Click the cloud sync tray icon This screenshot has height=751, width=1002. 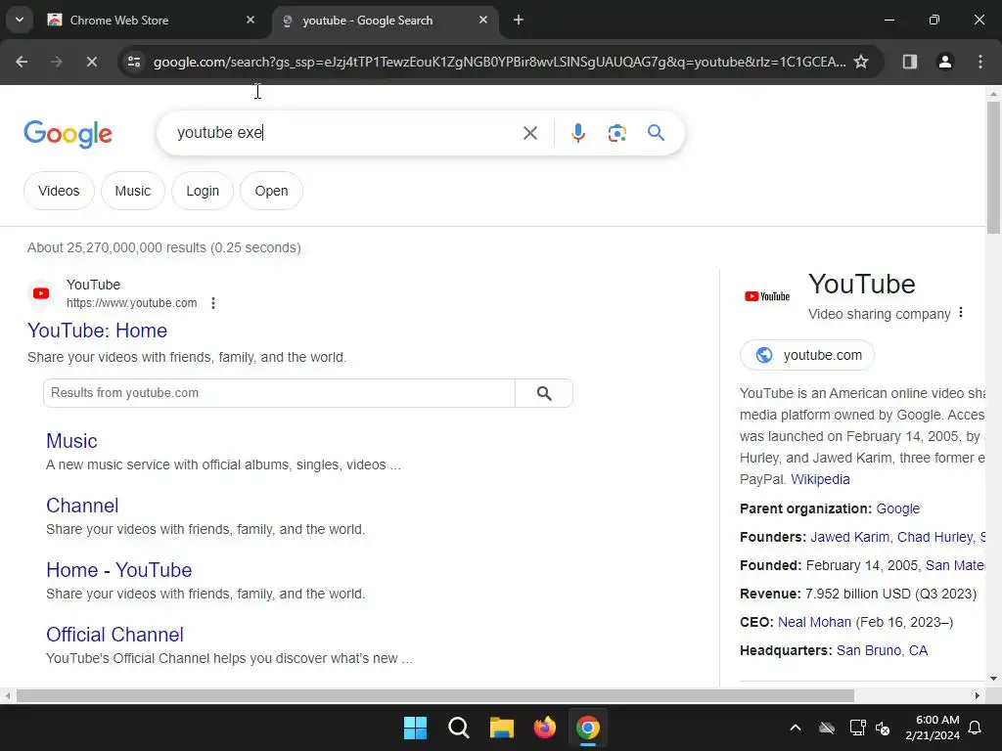(827, 728)
